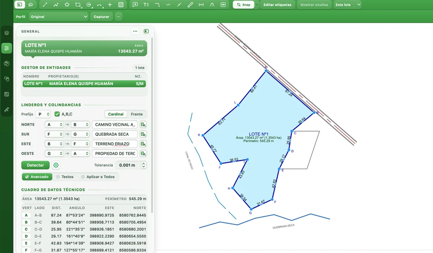The image size is (433, 253).
Task: Change SUR start vertex F
Action: 55,134
